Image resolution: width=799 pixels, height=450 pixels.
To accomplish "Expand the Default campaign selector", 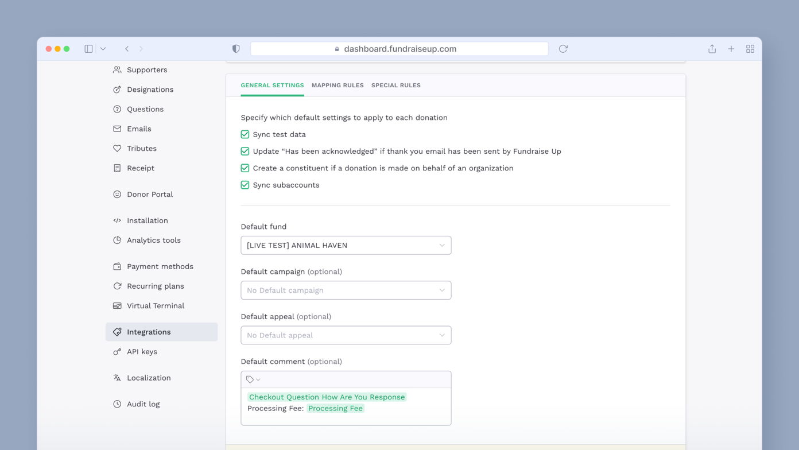I will tap(346, 290).
